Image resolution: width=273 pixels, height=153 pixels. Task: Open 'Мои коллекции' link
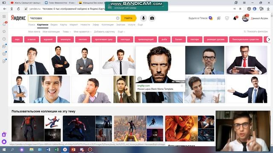pyautogui.click(x=51, y=31)
